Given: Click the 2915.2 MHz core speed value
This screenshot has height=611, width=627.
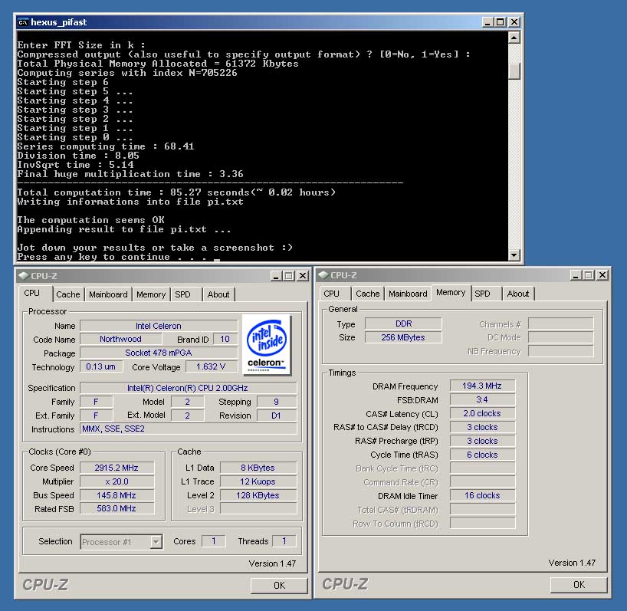Looking at the screenshot, I should [117, 468].
